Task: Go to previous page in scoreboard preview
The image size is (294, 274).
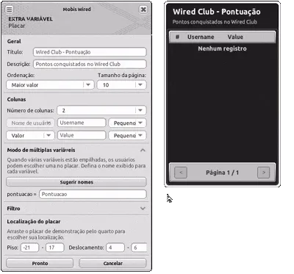Action: [181, 173]
